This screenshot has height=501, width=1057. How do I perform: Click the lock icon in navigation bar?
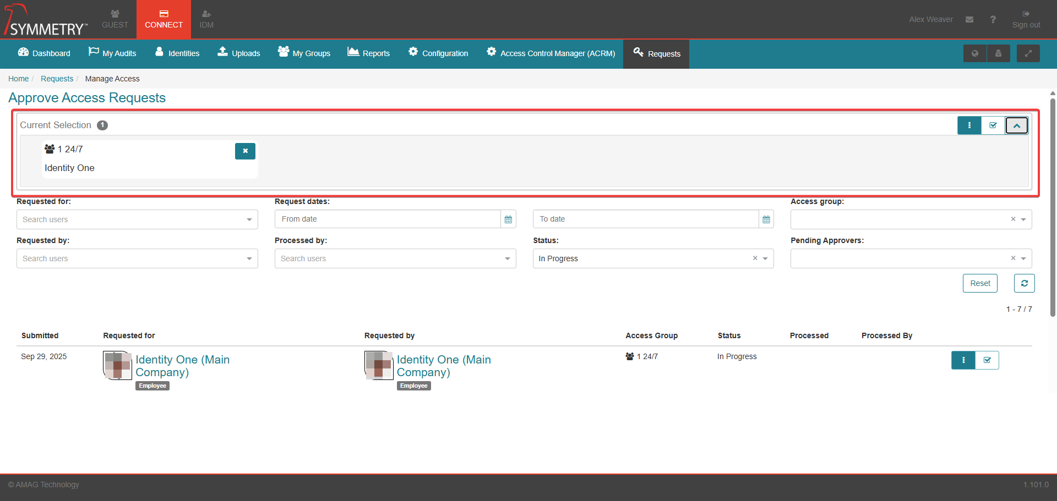point(998,53)
